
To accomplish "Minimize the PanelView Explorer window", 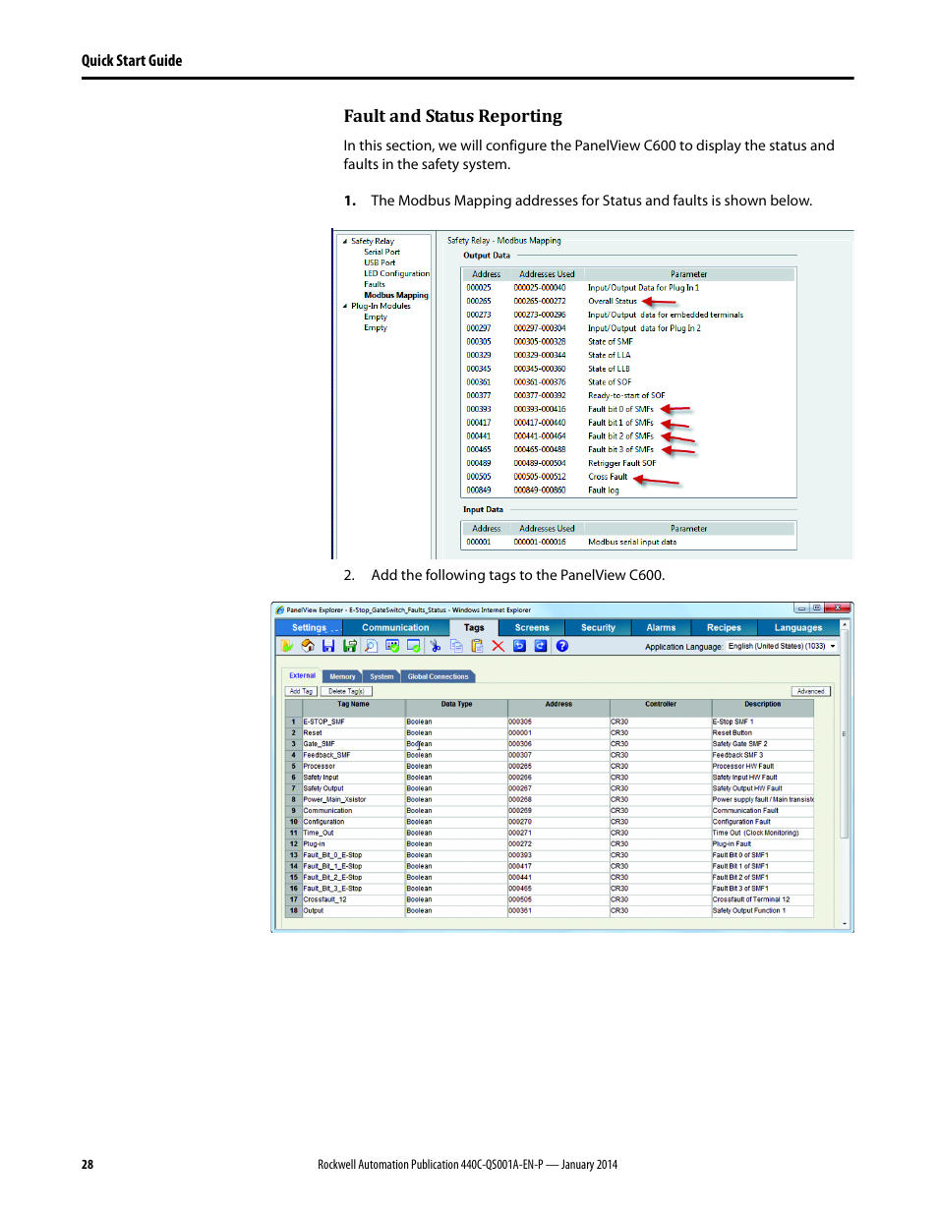I will coord(801,607).
